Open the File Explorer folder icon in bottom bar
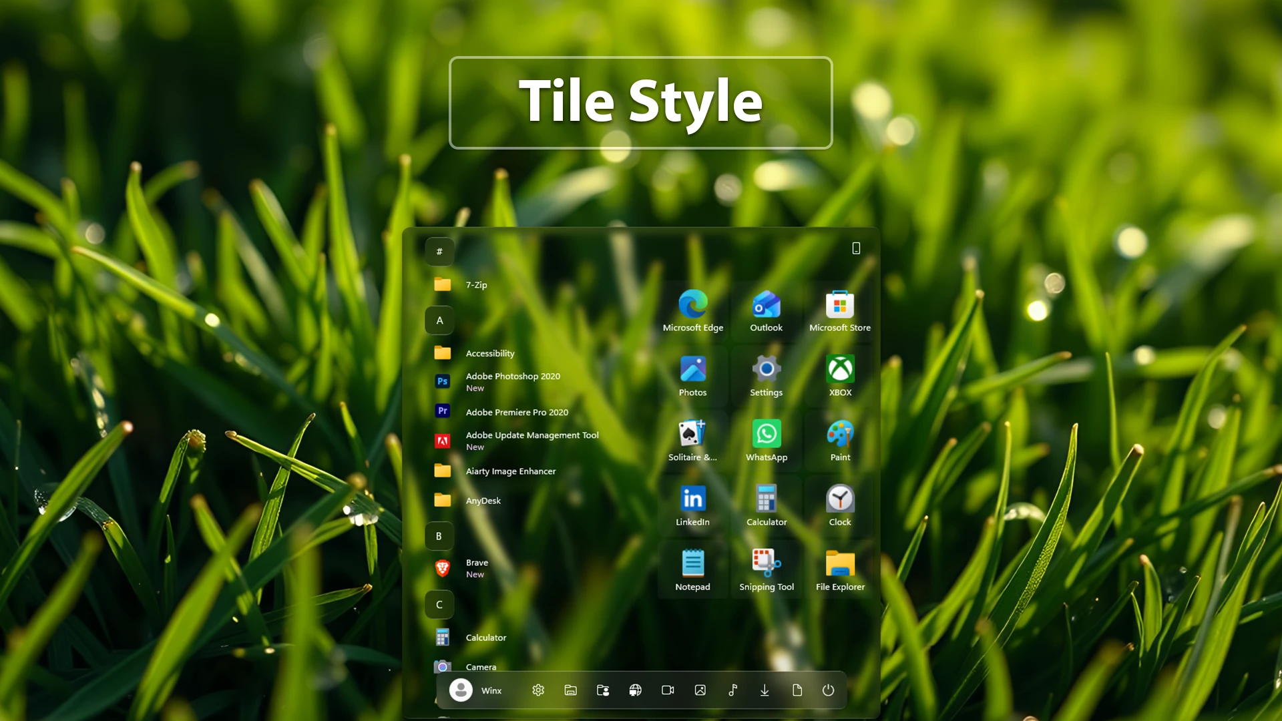This screenshot has width=1282, height=721. [x=570, y=690]
